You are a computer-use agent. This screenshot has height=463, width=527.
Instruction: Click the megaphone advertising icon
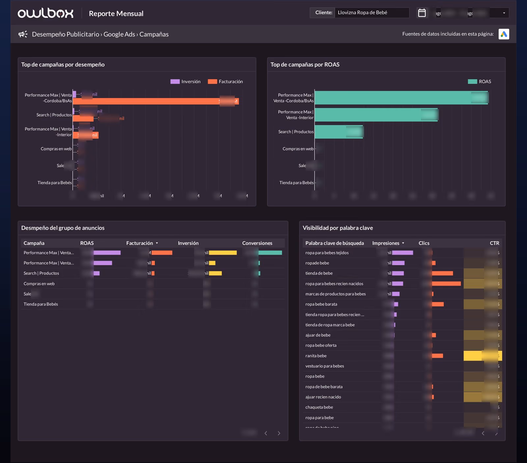point(23,34)
